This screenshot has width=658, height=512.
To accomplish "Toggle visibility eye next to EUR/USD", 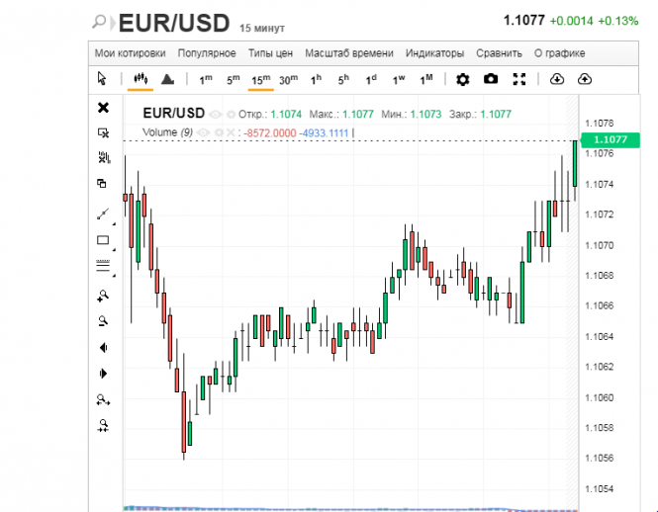I will [x=215, y=115].
